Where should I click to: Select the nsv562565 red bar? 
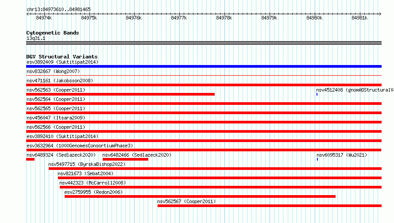pos(204,113)
